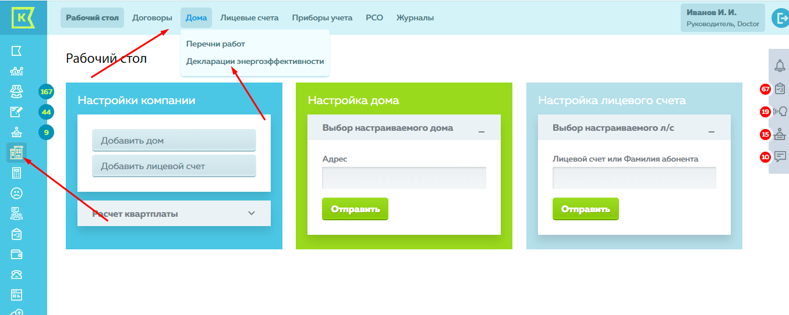Click the Лицевой счет или Фамилия абонента field
This screenshot has width=789, height=315.
[634, 178]
